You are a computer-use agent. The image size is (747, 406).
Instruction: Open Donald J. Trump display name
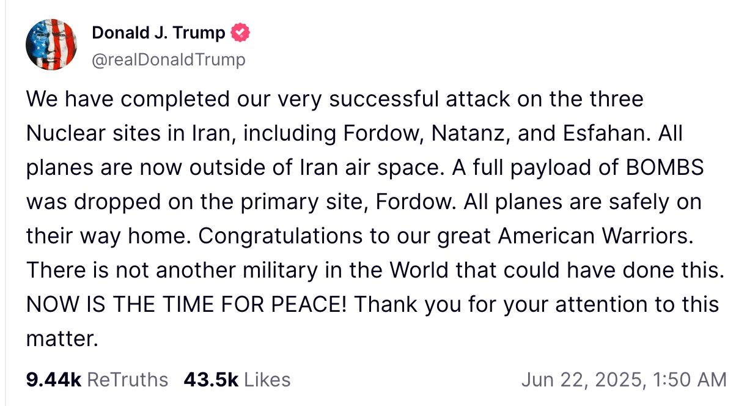pyautogui.click(x=158, y=32)
